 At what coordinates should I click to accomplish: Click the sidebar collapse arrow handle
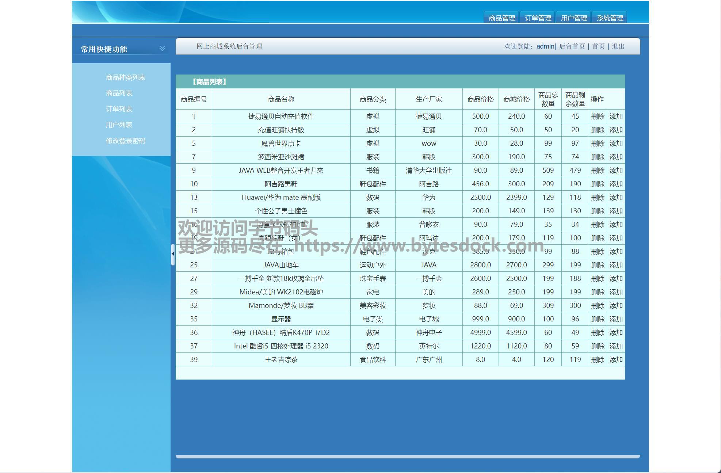[173, 254]
